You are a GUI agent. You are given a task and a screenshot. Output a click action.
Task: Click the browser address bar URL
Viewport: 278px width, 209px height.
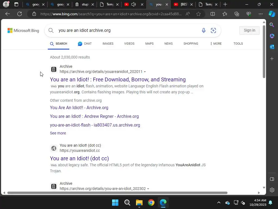click(x=111, y=14)
